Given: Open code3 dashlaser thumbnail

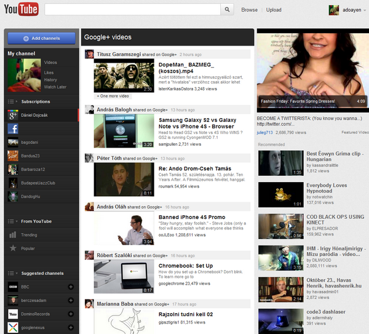Looking at the screenshot, I should tap(281, 321).
